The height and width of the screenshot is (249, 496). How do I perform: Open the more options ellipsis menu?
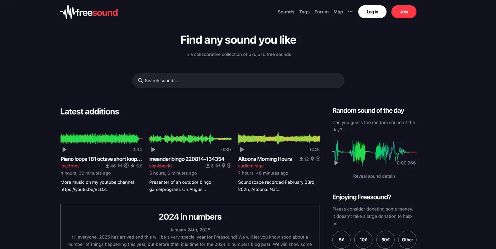pos(350,12)
